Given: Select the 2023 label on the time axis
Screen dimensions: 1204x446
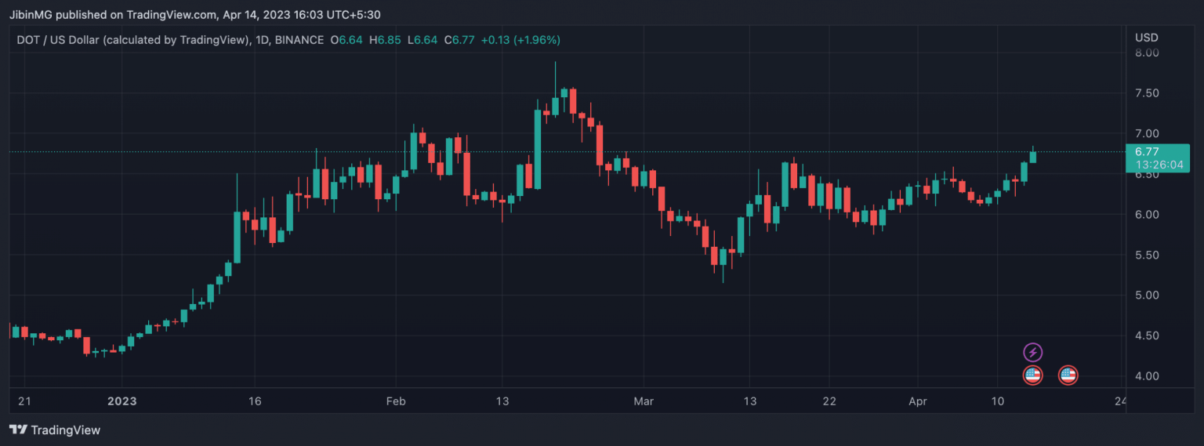Looking at the screenshot, I should point(122,401).
